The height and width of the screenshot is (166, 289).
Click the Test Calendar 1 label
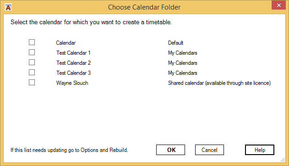pyautogui.click(x=73, y=53)
